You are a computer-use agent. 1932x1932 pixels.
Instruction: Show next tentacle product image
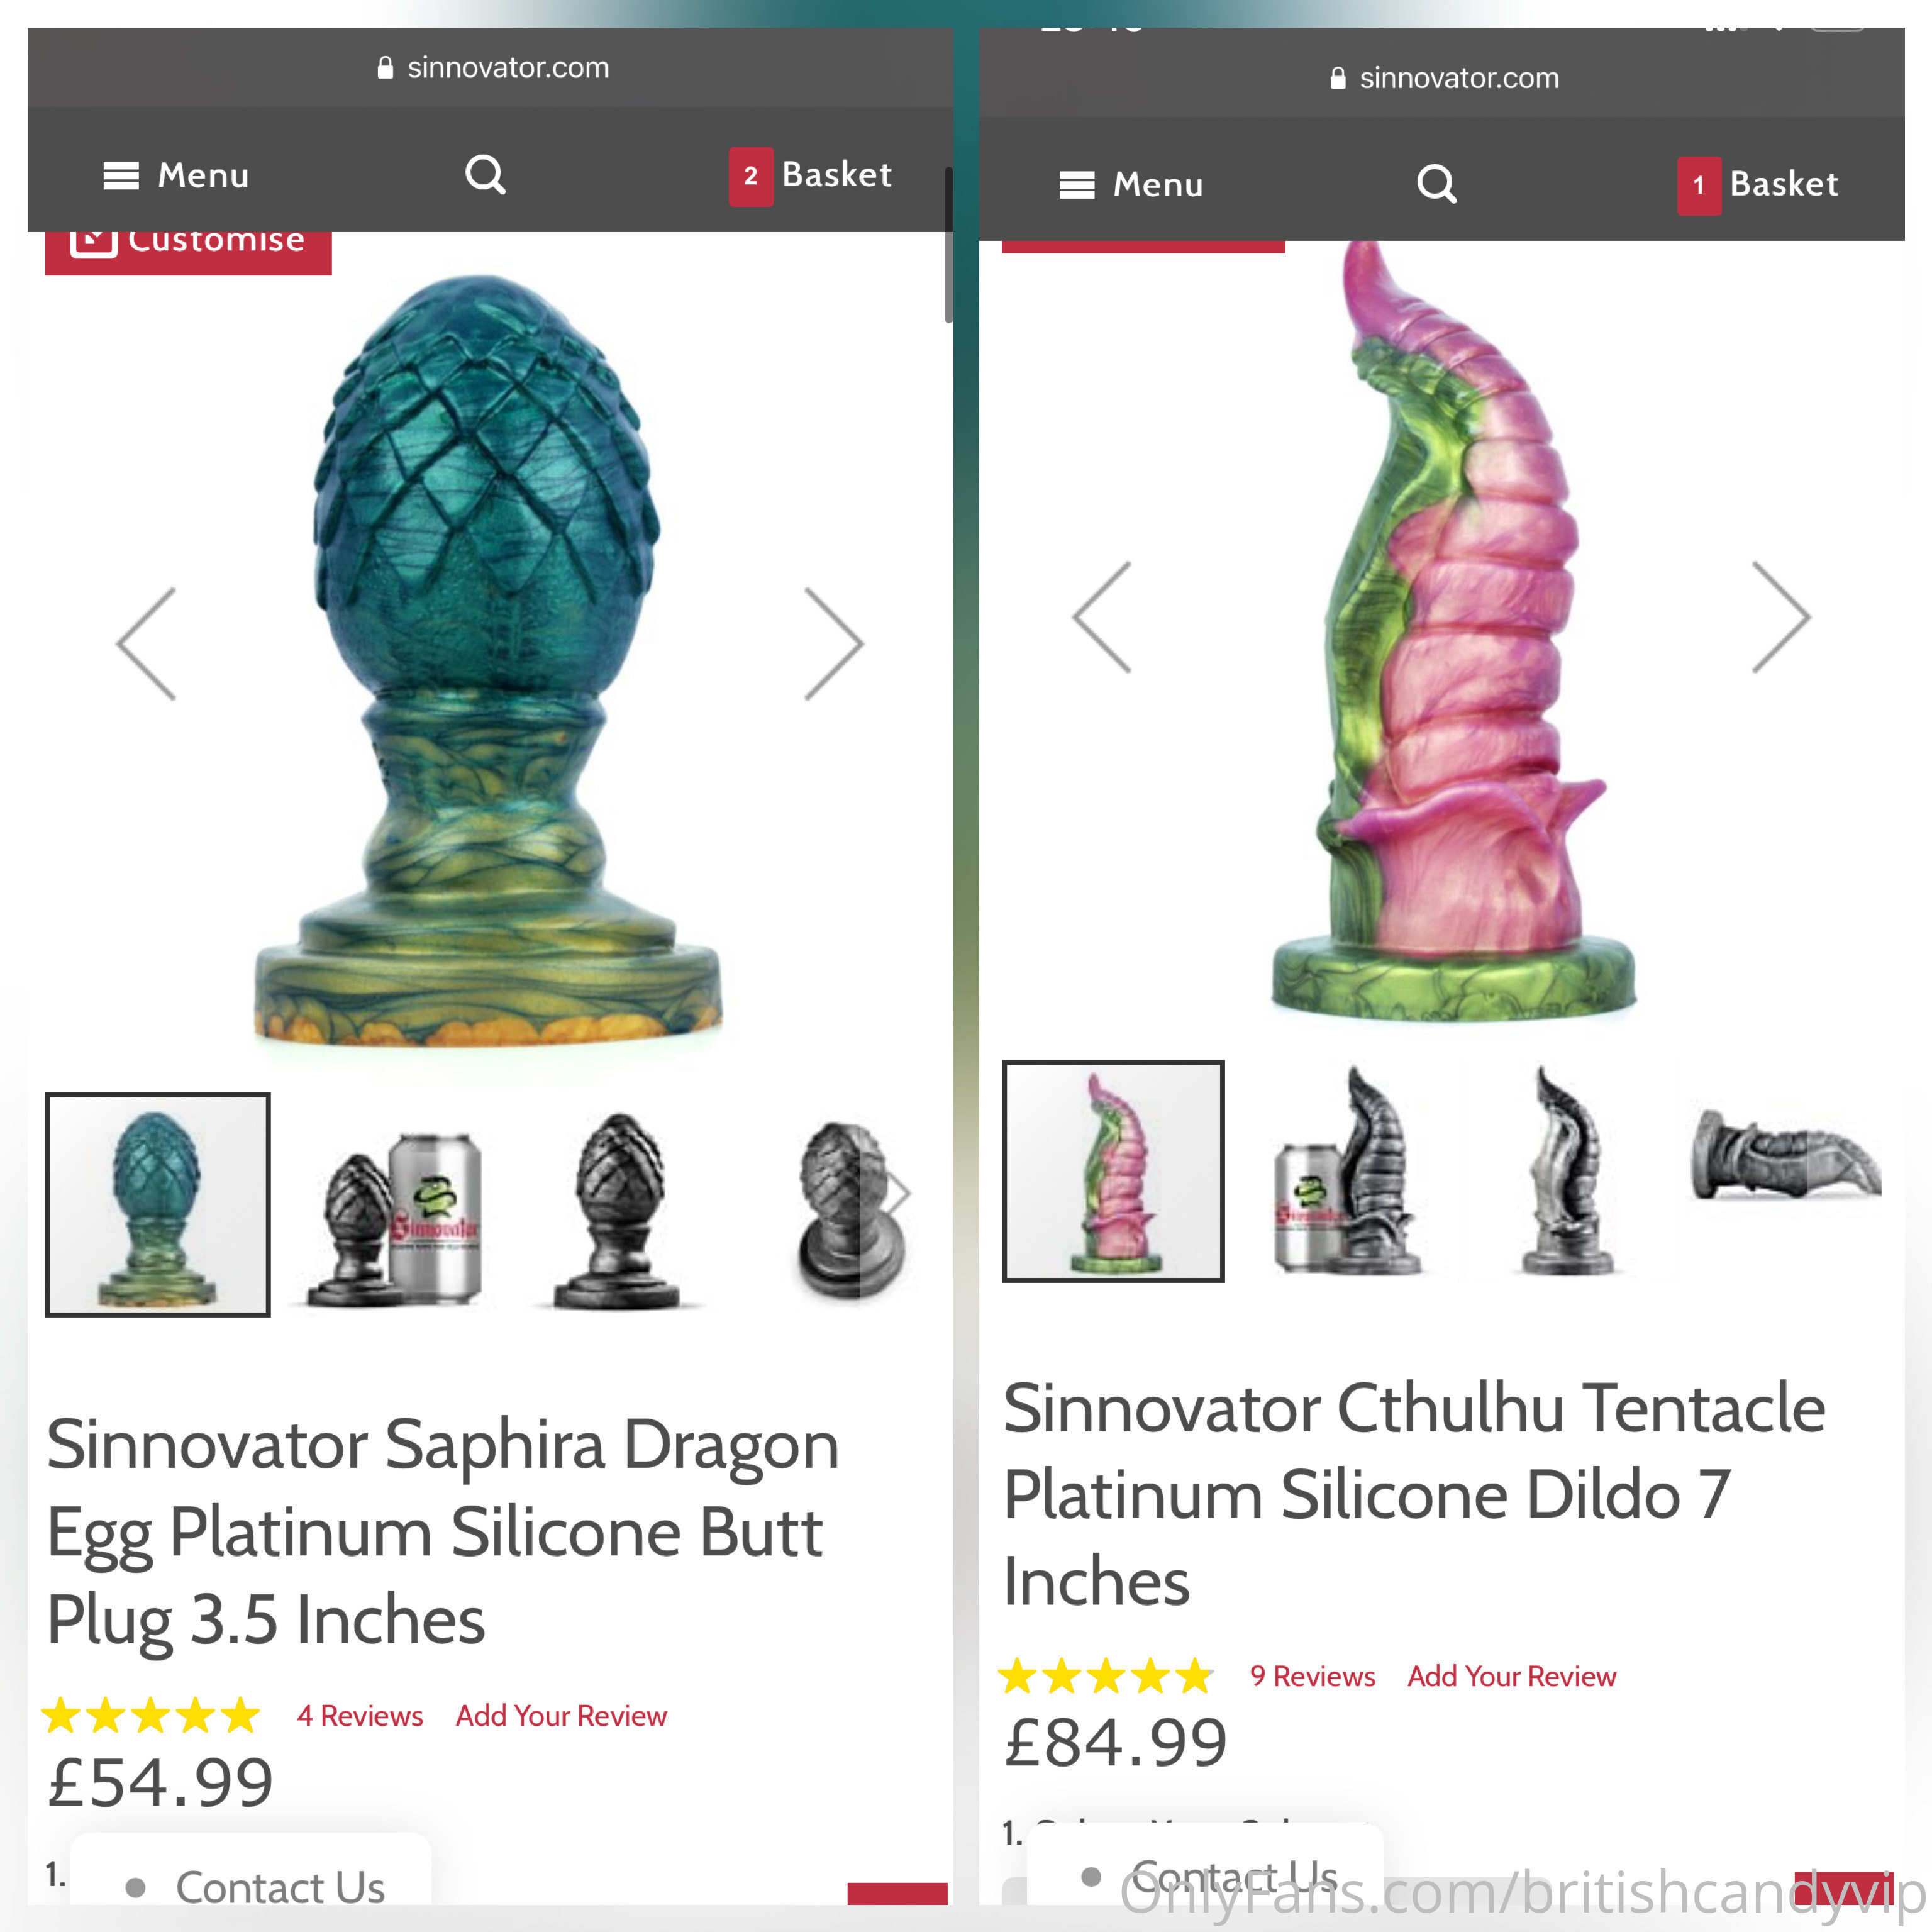pos(1781,617)
